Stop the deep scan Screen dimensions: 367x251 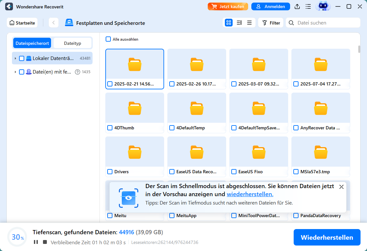[45, 242]
